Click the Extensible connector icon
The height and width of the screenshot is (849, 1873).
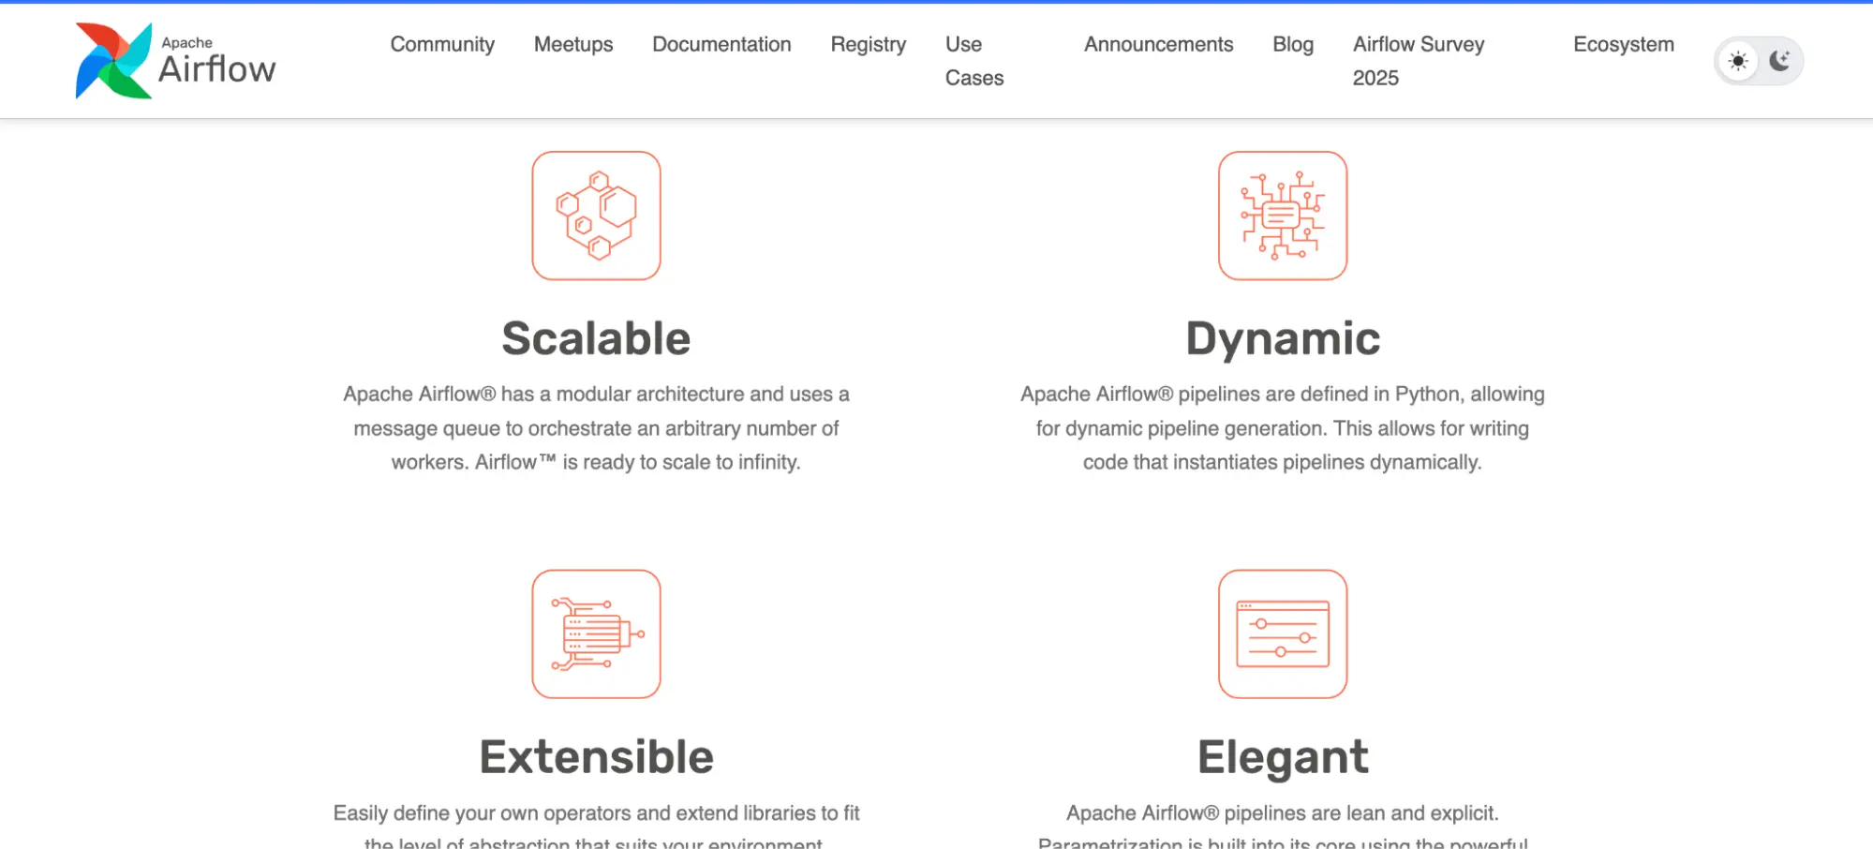[596, 634]
